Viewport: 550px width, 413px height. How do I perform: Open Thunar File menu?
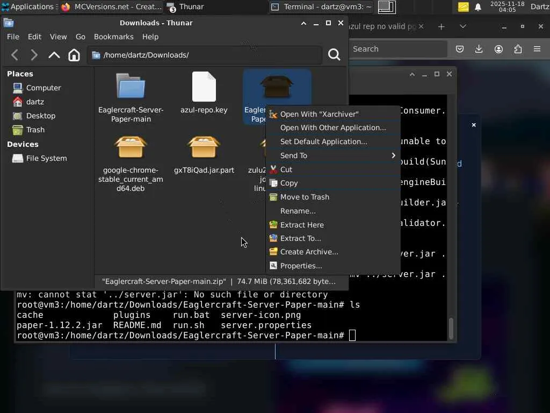13,37
